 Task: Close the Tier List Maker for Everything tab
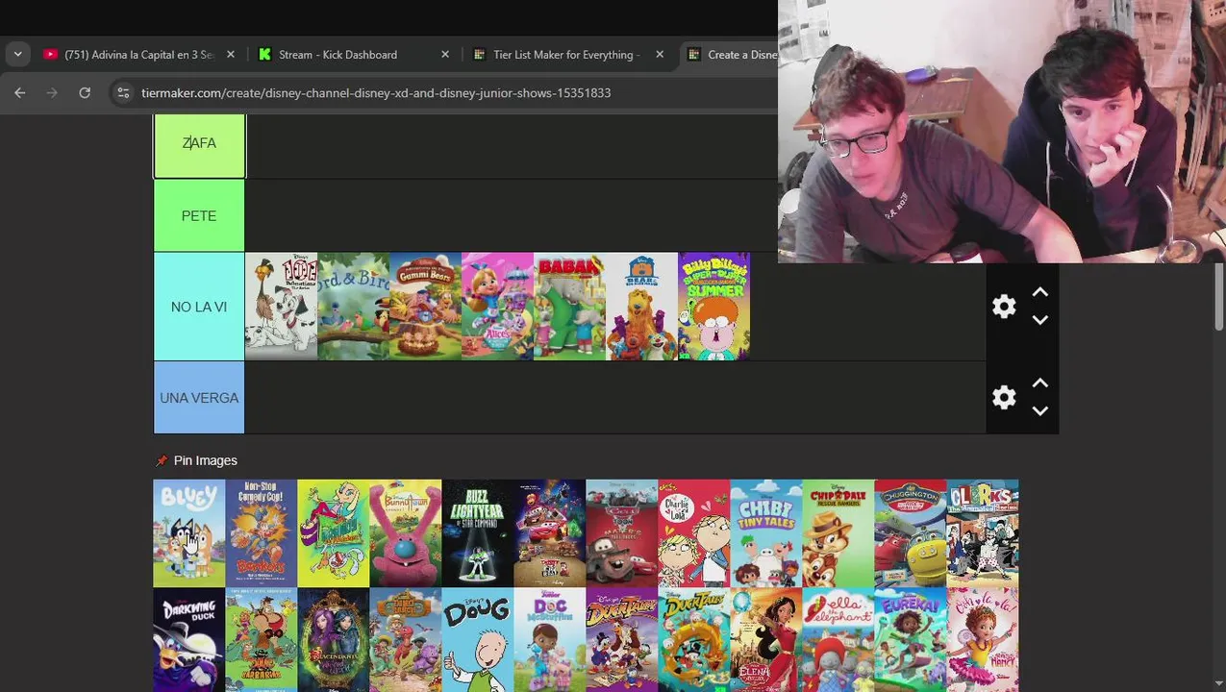[660, 55]
